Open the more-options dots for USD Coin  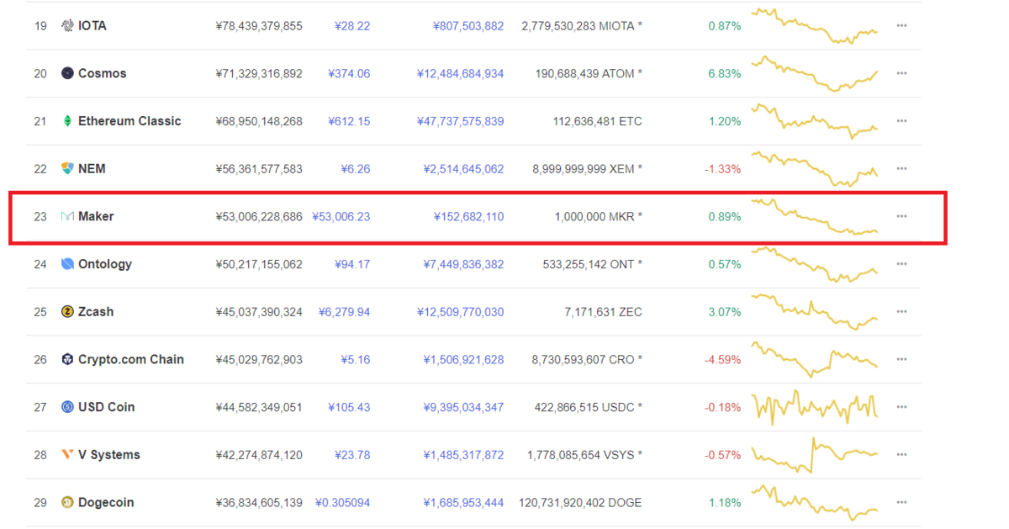click(901, 407)
